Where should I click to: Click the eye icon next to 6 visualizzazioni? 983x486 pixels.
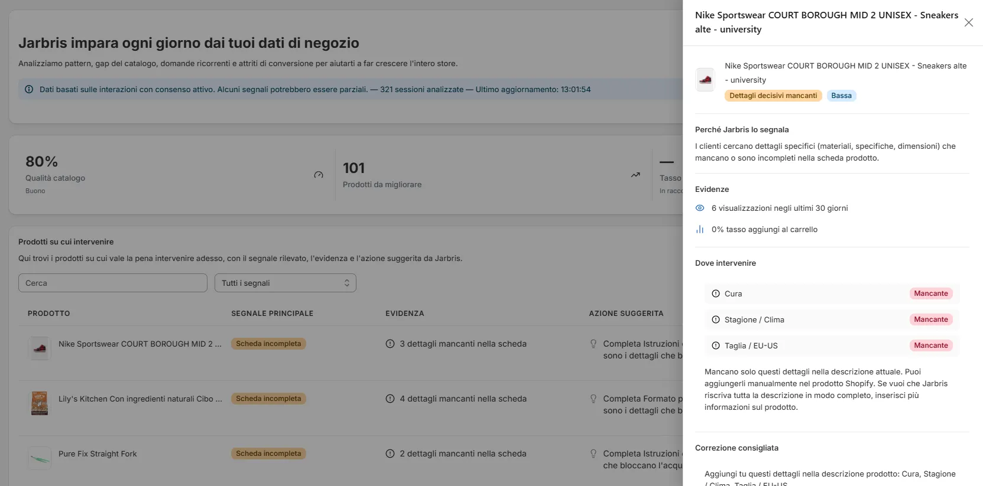pyautogui.click(x=700, y=208)
